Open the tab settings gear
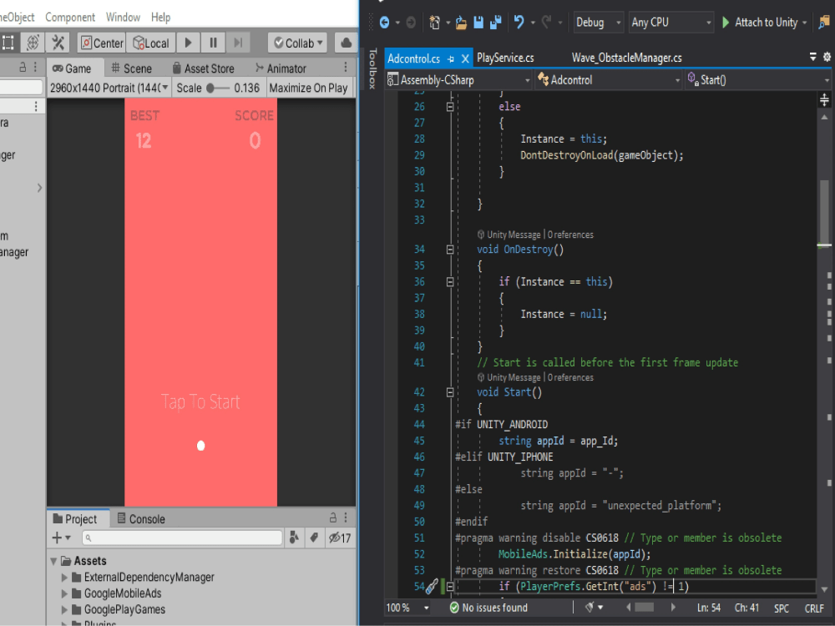The image size is (835, 626). (827, 57)
